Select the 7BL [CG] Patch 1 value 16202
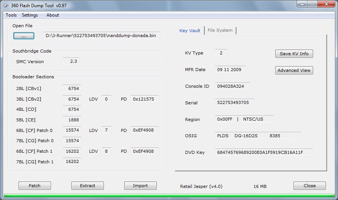 click(x=72, y=161)
